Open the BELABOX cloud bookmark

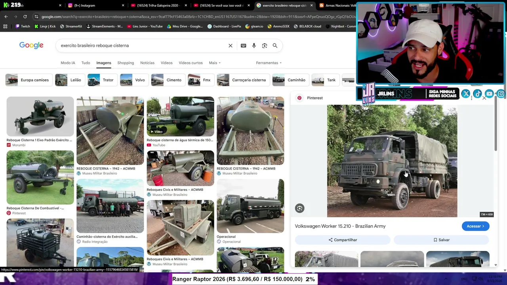307,27
